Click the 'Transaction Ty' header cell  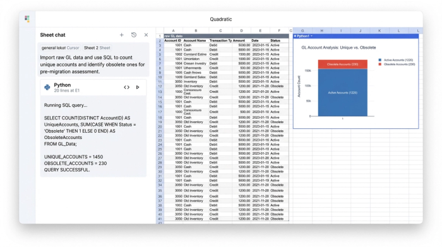tap(220, 40)
